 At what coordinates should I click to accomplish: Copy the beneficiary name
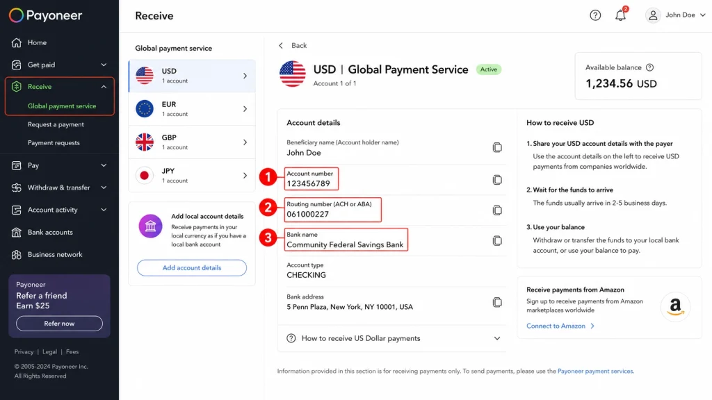point(497,147)
